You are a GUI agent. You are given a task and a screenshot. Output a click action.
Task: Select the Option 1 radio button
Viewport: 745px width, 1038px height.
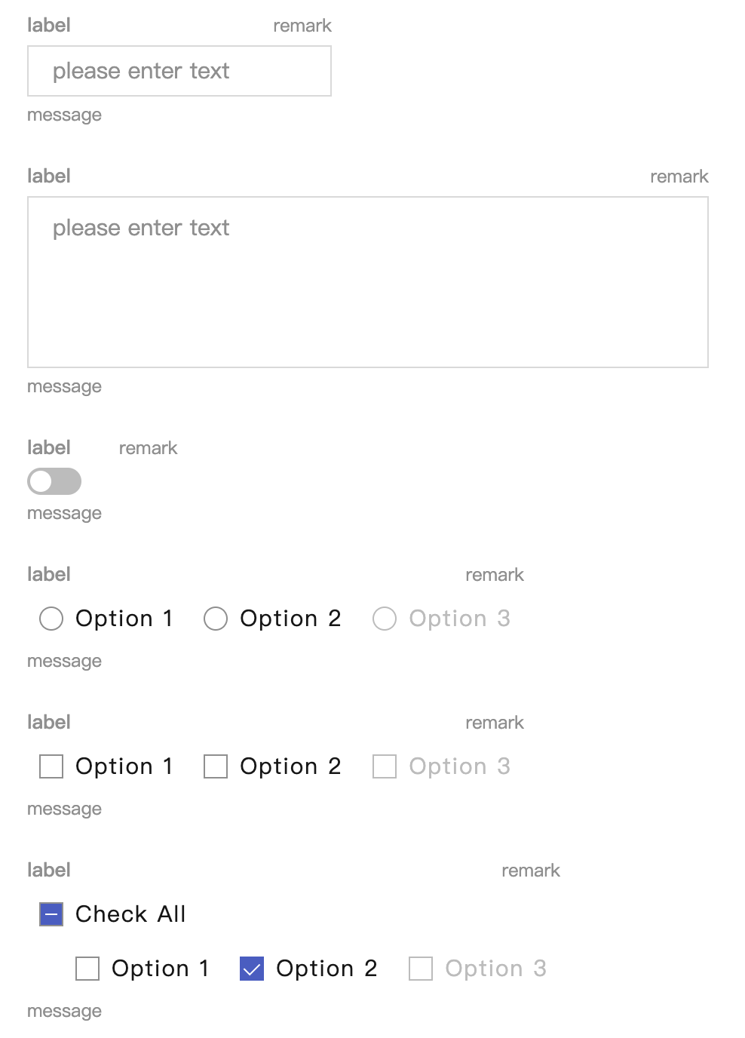(x=51, y=619)
